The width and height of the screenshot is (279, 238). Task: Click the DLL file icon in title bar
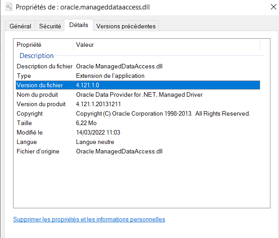click(x=9, y=7)
